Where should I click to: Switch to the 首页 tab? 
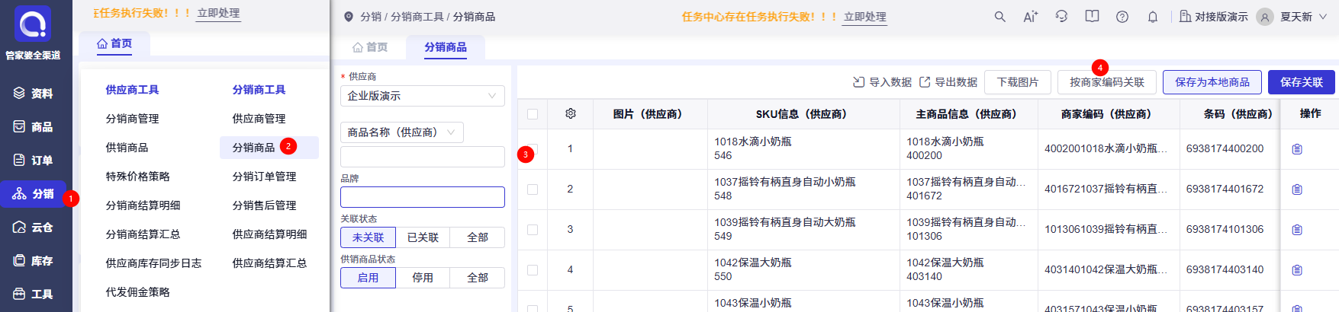(x=370, y=47)
